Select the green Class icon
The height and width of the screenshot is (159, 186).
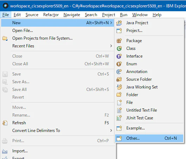pyautogui.click(x=119, y=48)
